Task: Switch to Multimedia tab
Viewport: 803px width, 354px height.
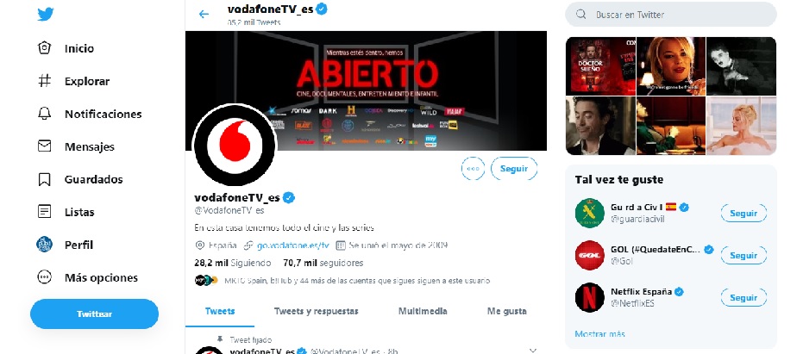Action: (x=423, y=311)
